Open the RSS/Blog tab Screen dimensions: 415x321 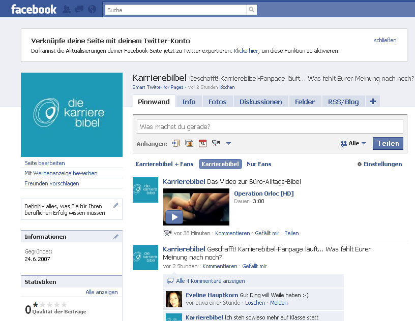click(343, 102)
